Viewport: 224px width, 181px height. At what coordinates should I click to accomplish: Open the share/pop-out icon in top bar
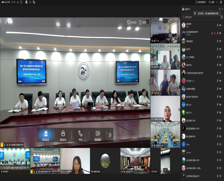coord(21,2)
